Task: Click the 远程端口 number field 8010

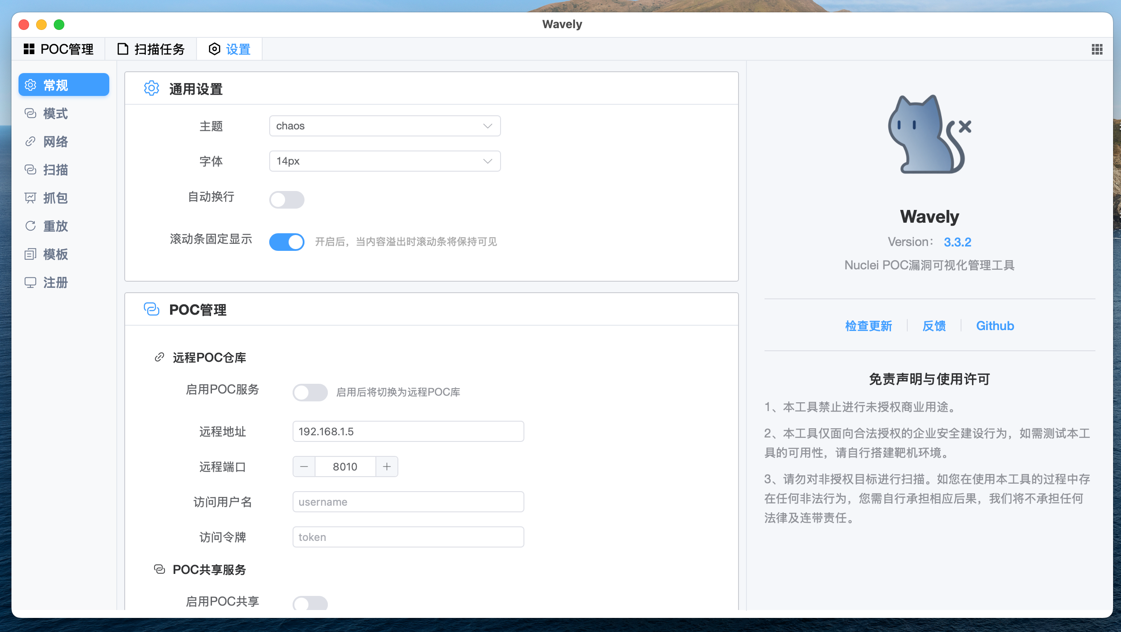Action: (345, 467)
